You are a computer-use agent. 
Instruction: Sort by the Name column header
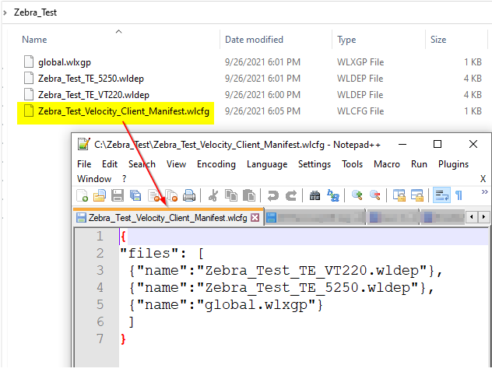click(x=34, y=40)
